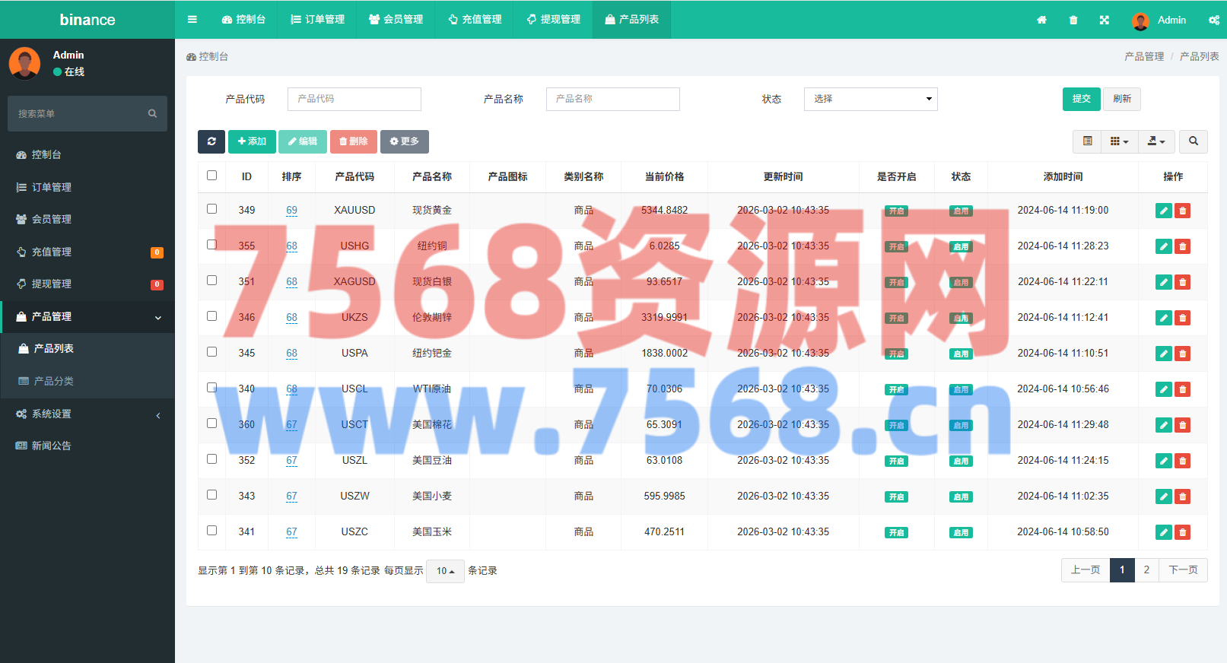Check the select-all checkbox in table header
The width and height of the screenshot is (1227, 663).
click(212, 176)
